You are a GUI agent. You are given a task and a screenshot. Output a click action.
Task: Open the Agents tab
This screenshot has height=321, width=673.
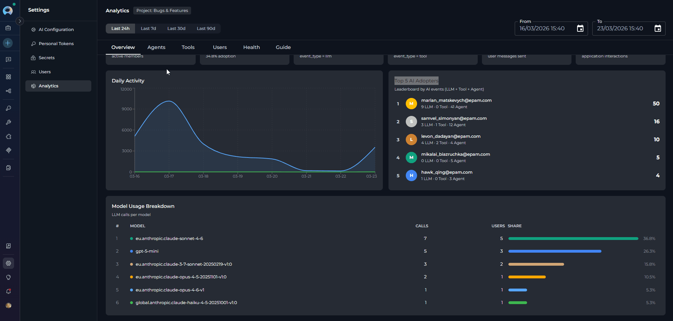[x=156, y=47]
